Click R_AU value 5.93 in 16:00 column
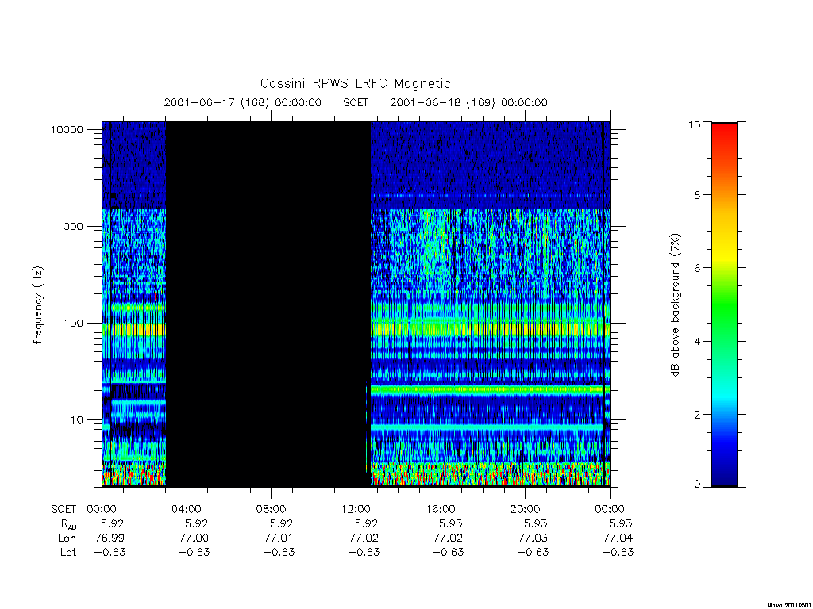This screenshot has width=813, height=609. tap(451, 523)
